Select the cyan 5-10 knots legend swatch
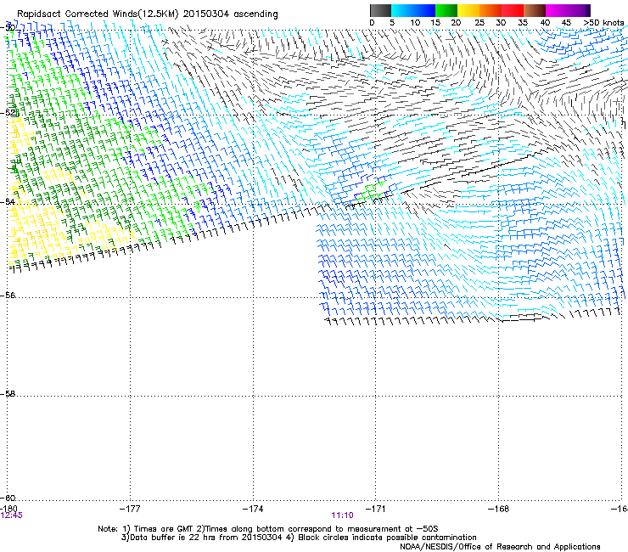The width and height of the screenshot is (628, 552). 402,10
